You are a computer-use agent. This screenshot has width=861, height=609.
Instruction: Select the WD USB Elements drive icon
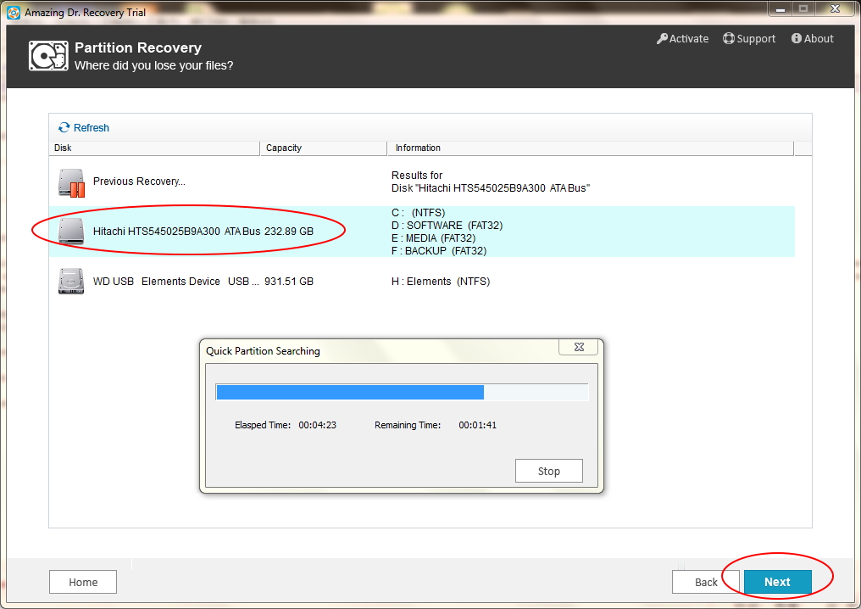pos(71,281)
